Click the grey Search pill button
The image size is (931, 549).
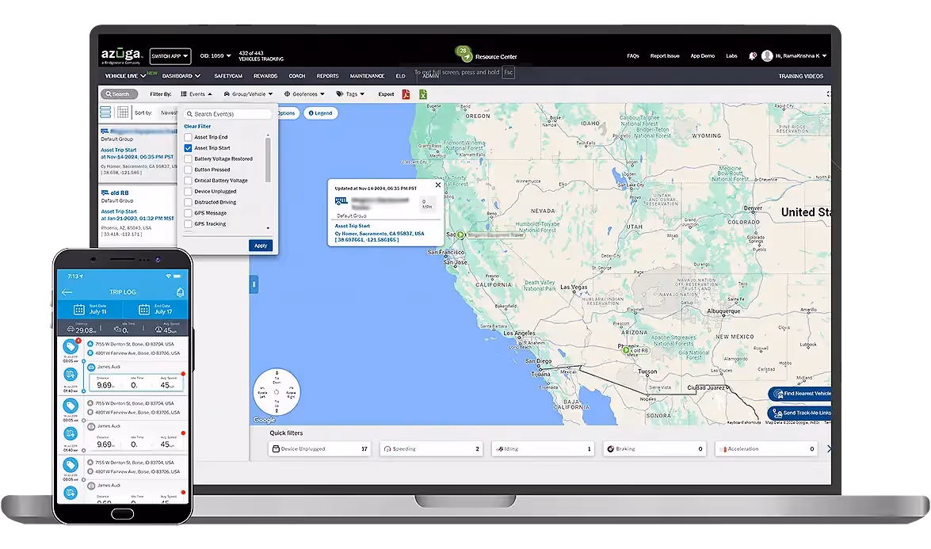(119, 93)
